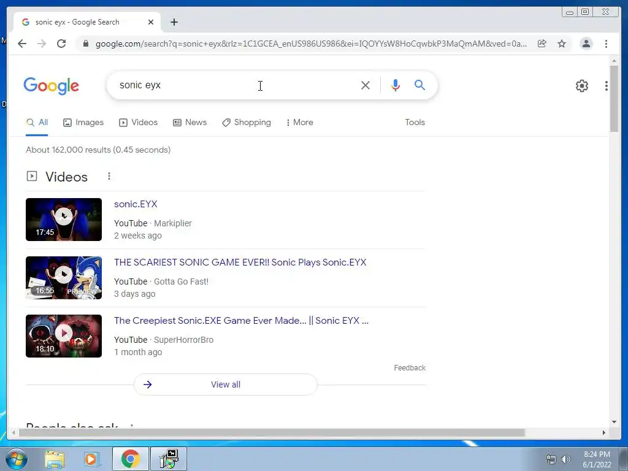Click the vertical scrollbar thumb
Viewport: 628px width, 471px height.
click(614, 98)
